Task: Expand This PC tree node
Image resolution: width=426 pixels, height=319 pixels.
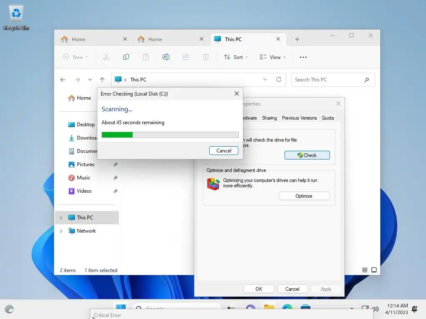Action: click(61, 218)
